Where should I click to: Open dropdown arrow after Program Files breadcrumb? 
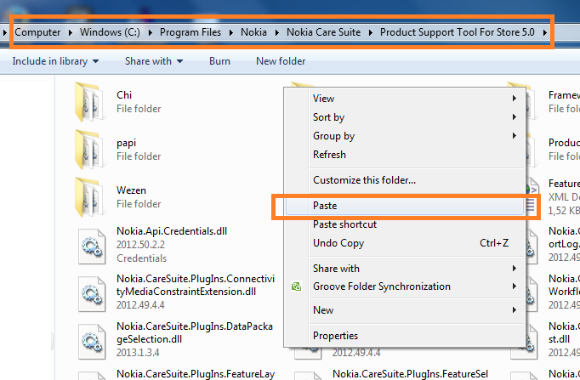point(230,32)
